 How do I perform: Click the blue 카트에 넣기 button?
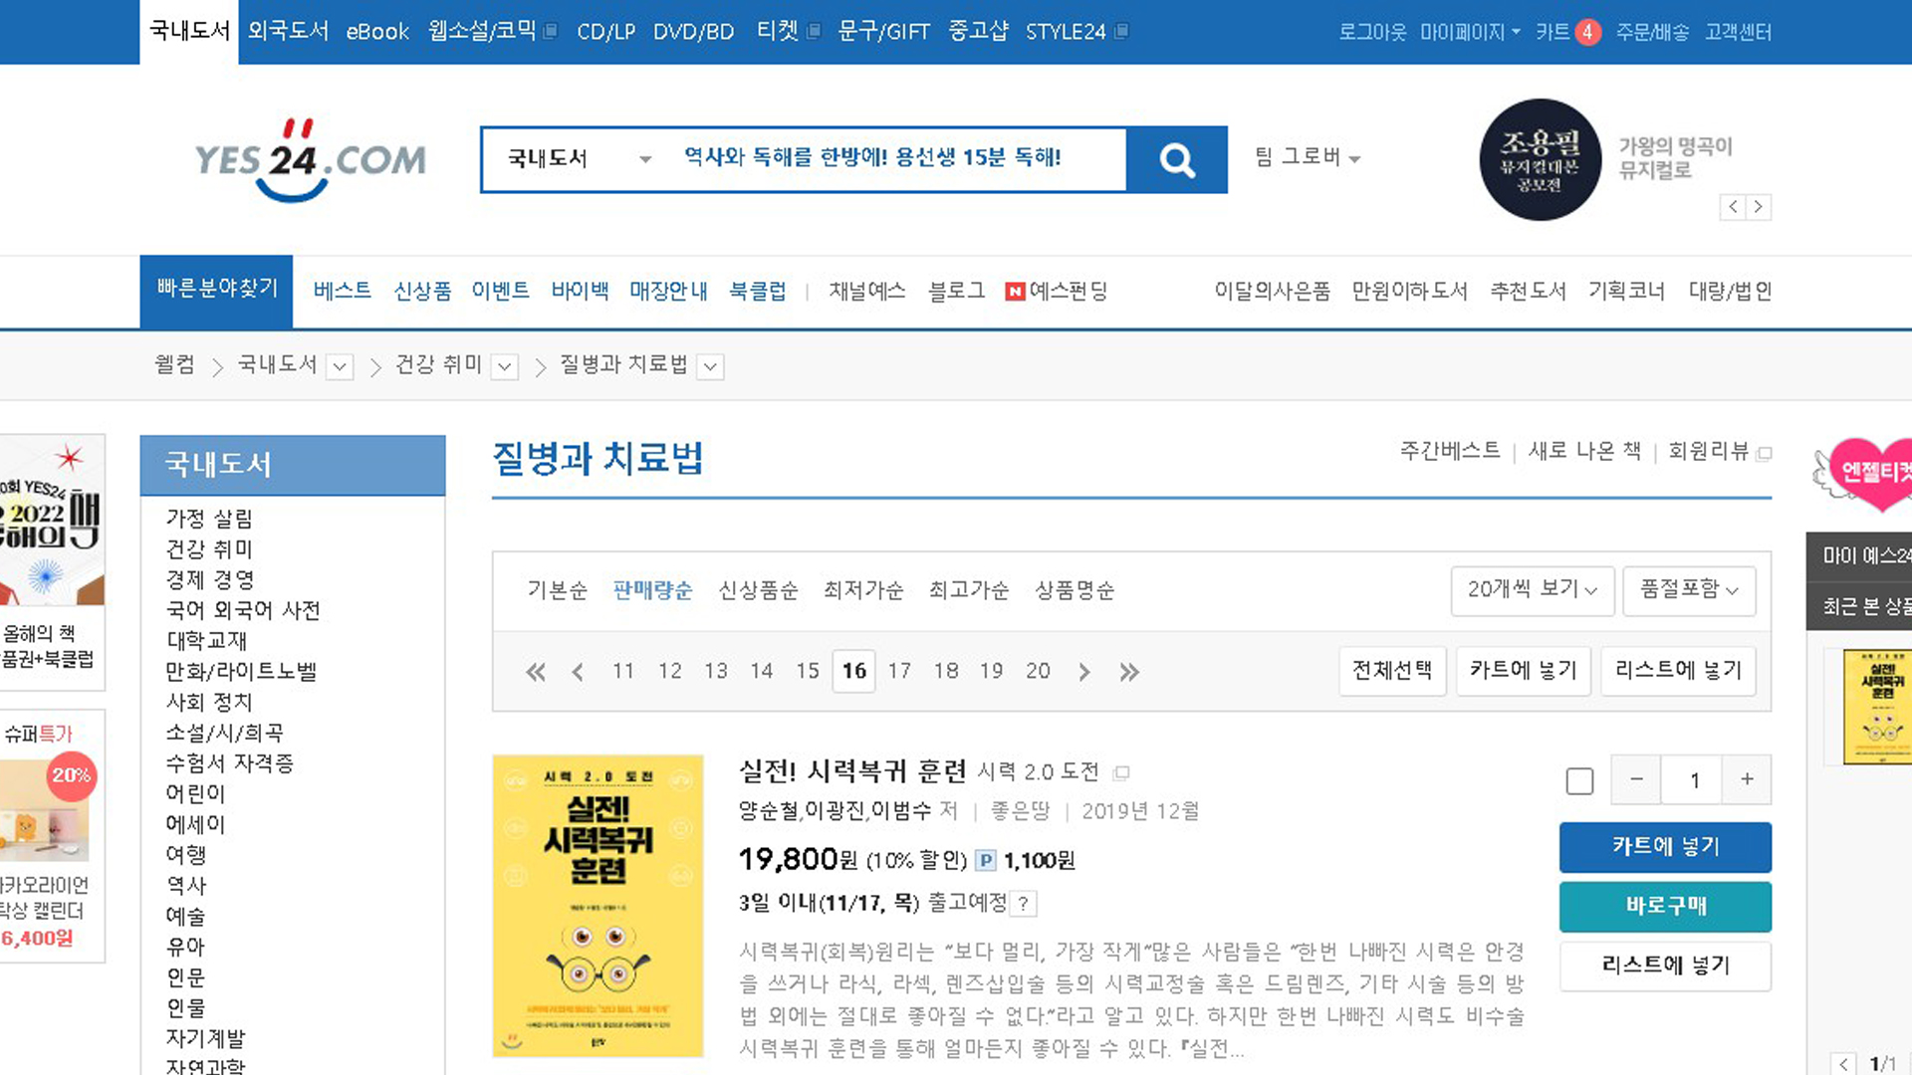tap(1665, 847)
